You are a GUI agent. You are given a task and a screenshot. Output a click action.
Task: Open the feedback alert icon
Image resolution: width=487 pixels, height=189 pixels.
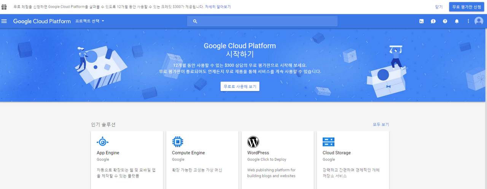click(433, 21)
